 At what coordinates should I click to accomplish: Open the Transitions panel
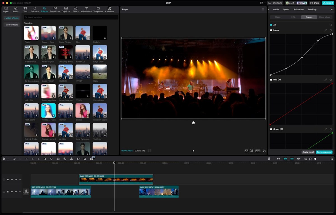coord(55,9)
